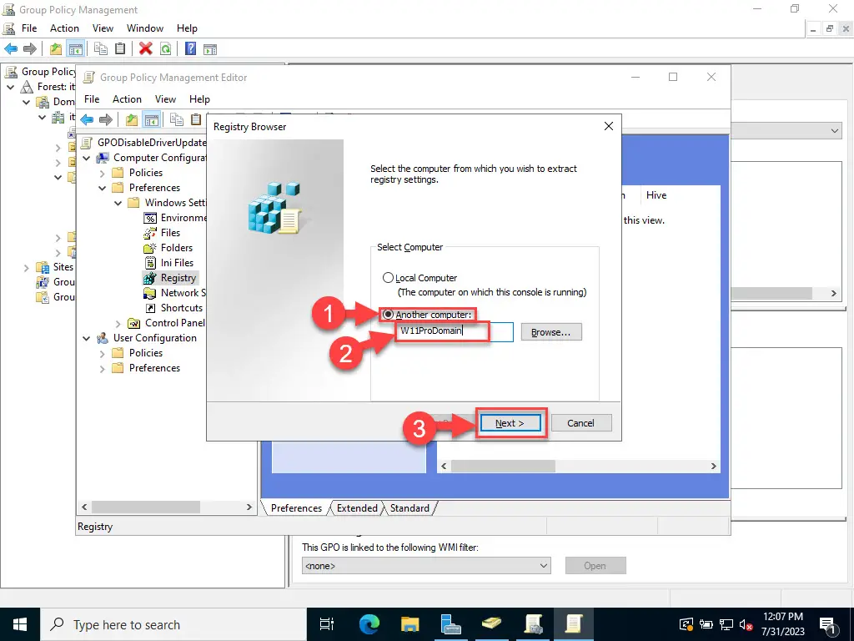Viewport: 854px width, 641px height.
Task: Open File Explorer from the taskbar
Action: (x=409, y=623)
